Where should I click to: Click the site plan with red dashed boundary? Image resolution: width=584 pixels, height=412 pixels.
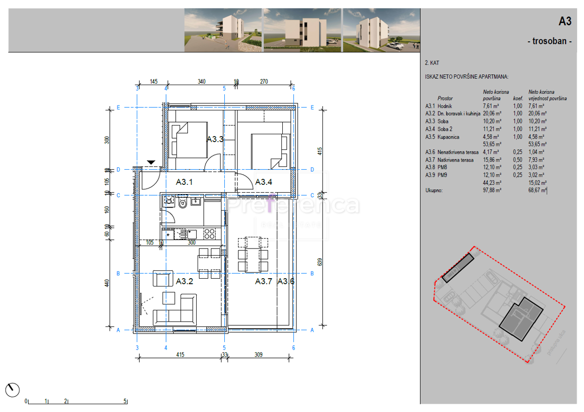pos(499,304)
